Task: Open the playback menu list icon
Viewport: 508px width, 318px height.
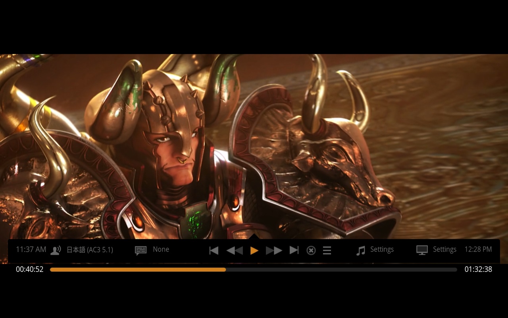Action: [327, 250]
